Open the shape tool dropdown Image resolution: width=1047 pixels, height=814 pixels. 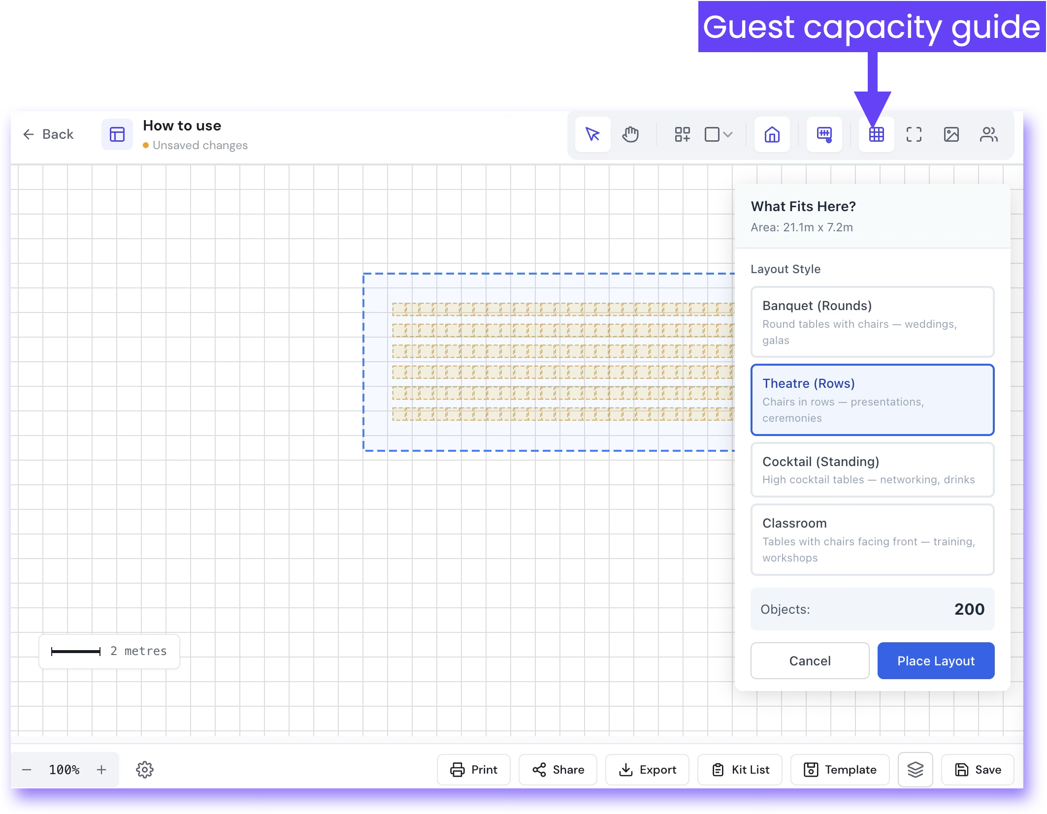click(x=719, y=134)
